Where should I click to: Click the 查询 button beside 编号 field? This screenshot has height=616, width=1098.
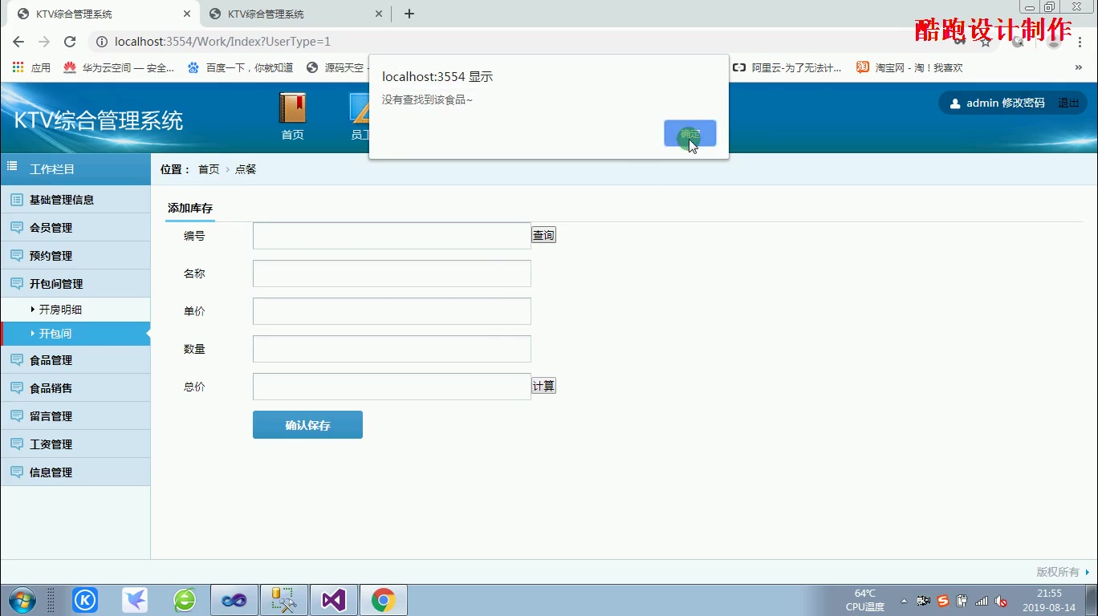pyautogui.click(x=543, y=234)
